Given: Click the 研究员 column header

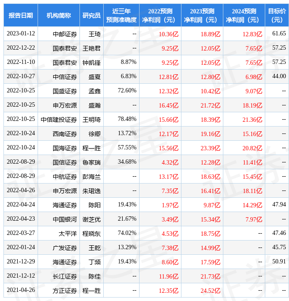Looking at the screenshot, I should coord(92,16).
